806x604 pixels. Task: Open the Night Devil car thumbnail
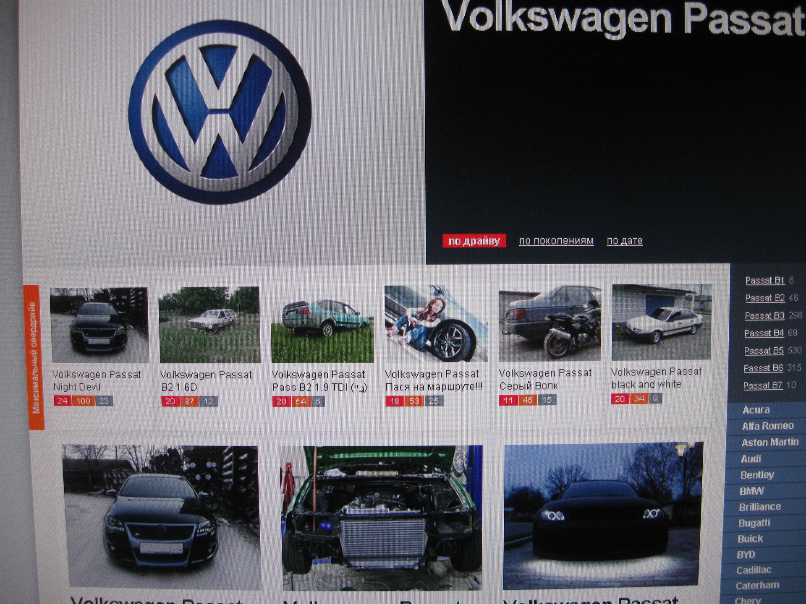[x=99, y=325]
